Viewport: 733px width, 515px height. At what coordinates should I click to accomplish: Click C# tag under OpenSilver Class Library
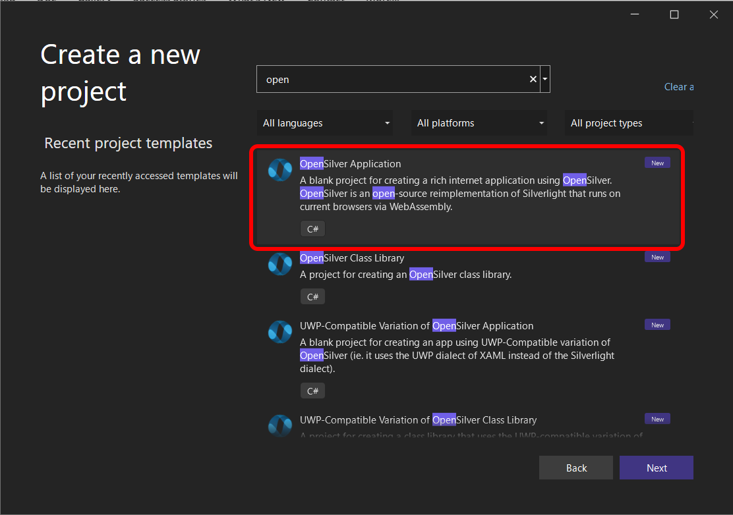coord(312,297)
